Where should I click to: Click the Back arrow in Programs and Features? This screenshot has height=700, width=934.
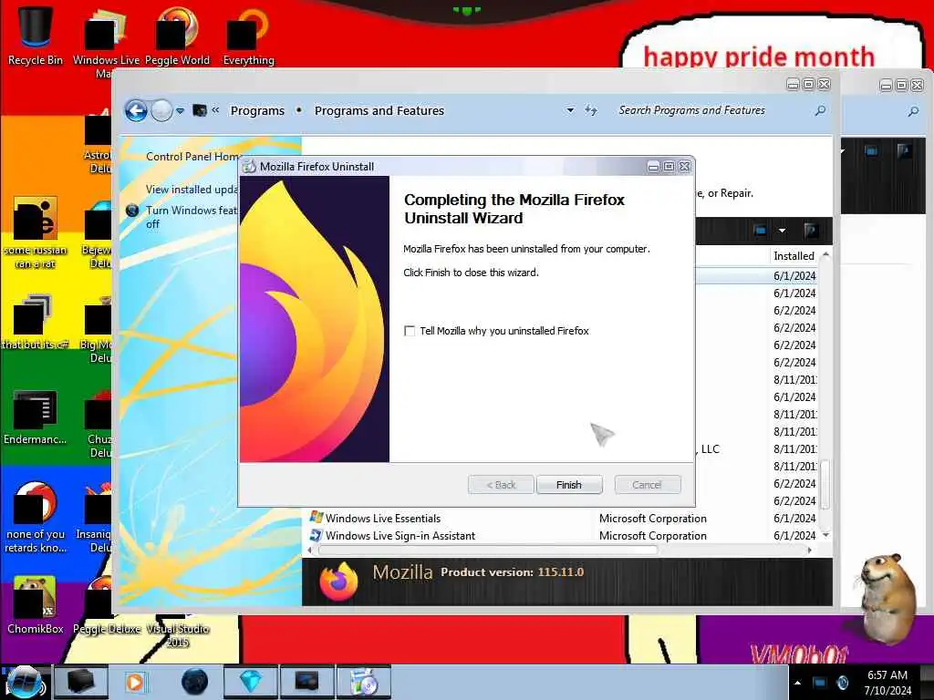click(x=136, y=110)
